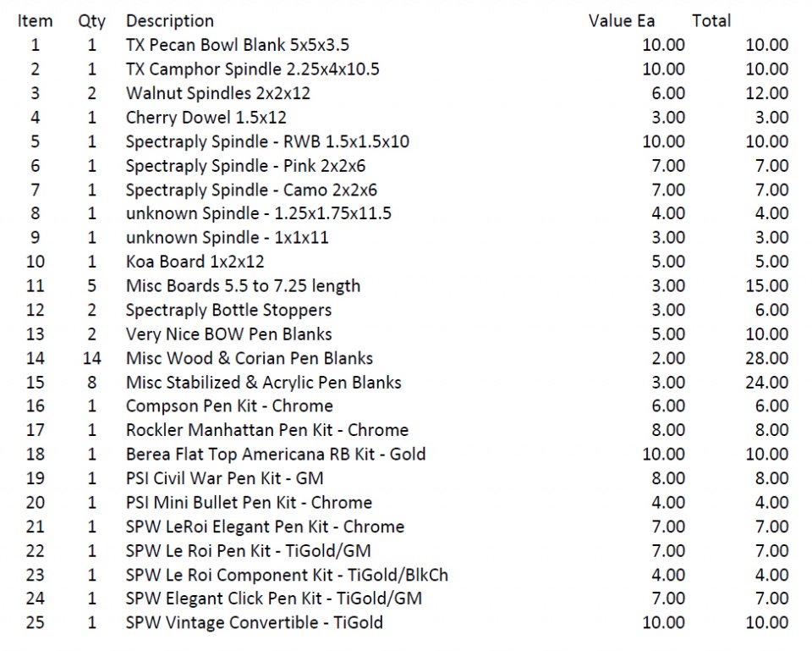The height and width of the screenshot is (651, 812).
Task: Click the 15.00 total for Misc Boards
Action: point(766,286)
